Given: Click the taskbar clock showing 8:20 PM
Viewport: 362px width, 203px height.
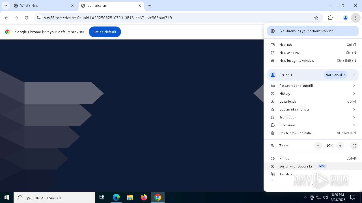Looking at the screenshot, I should pos(338,197).
